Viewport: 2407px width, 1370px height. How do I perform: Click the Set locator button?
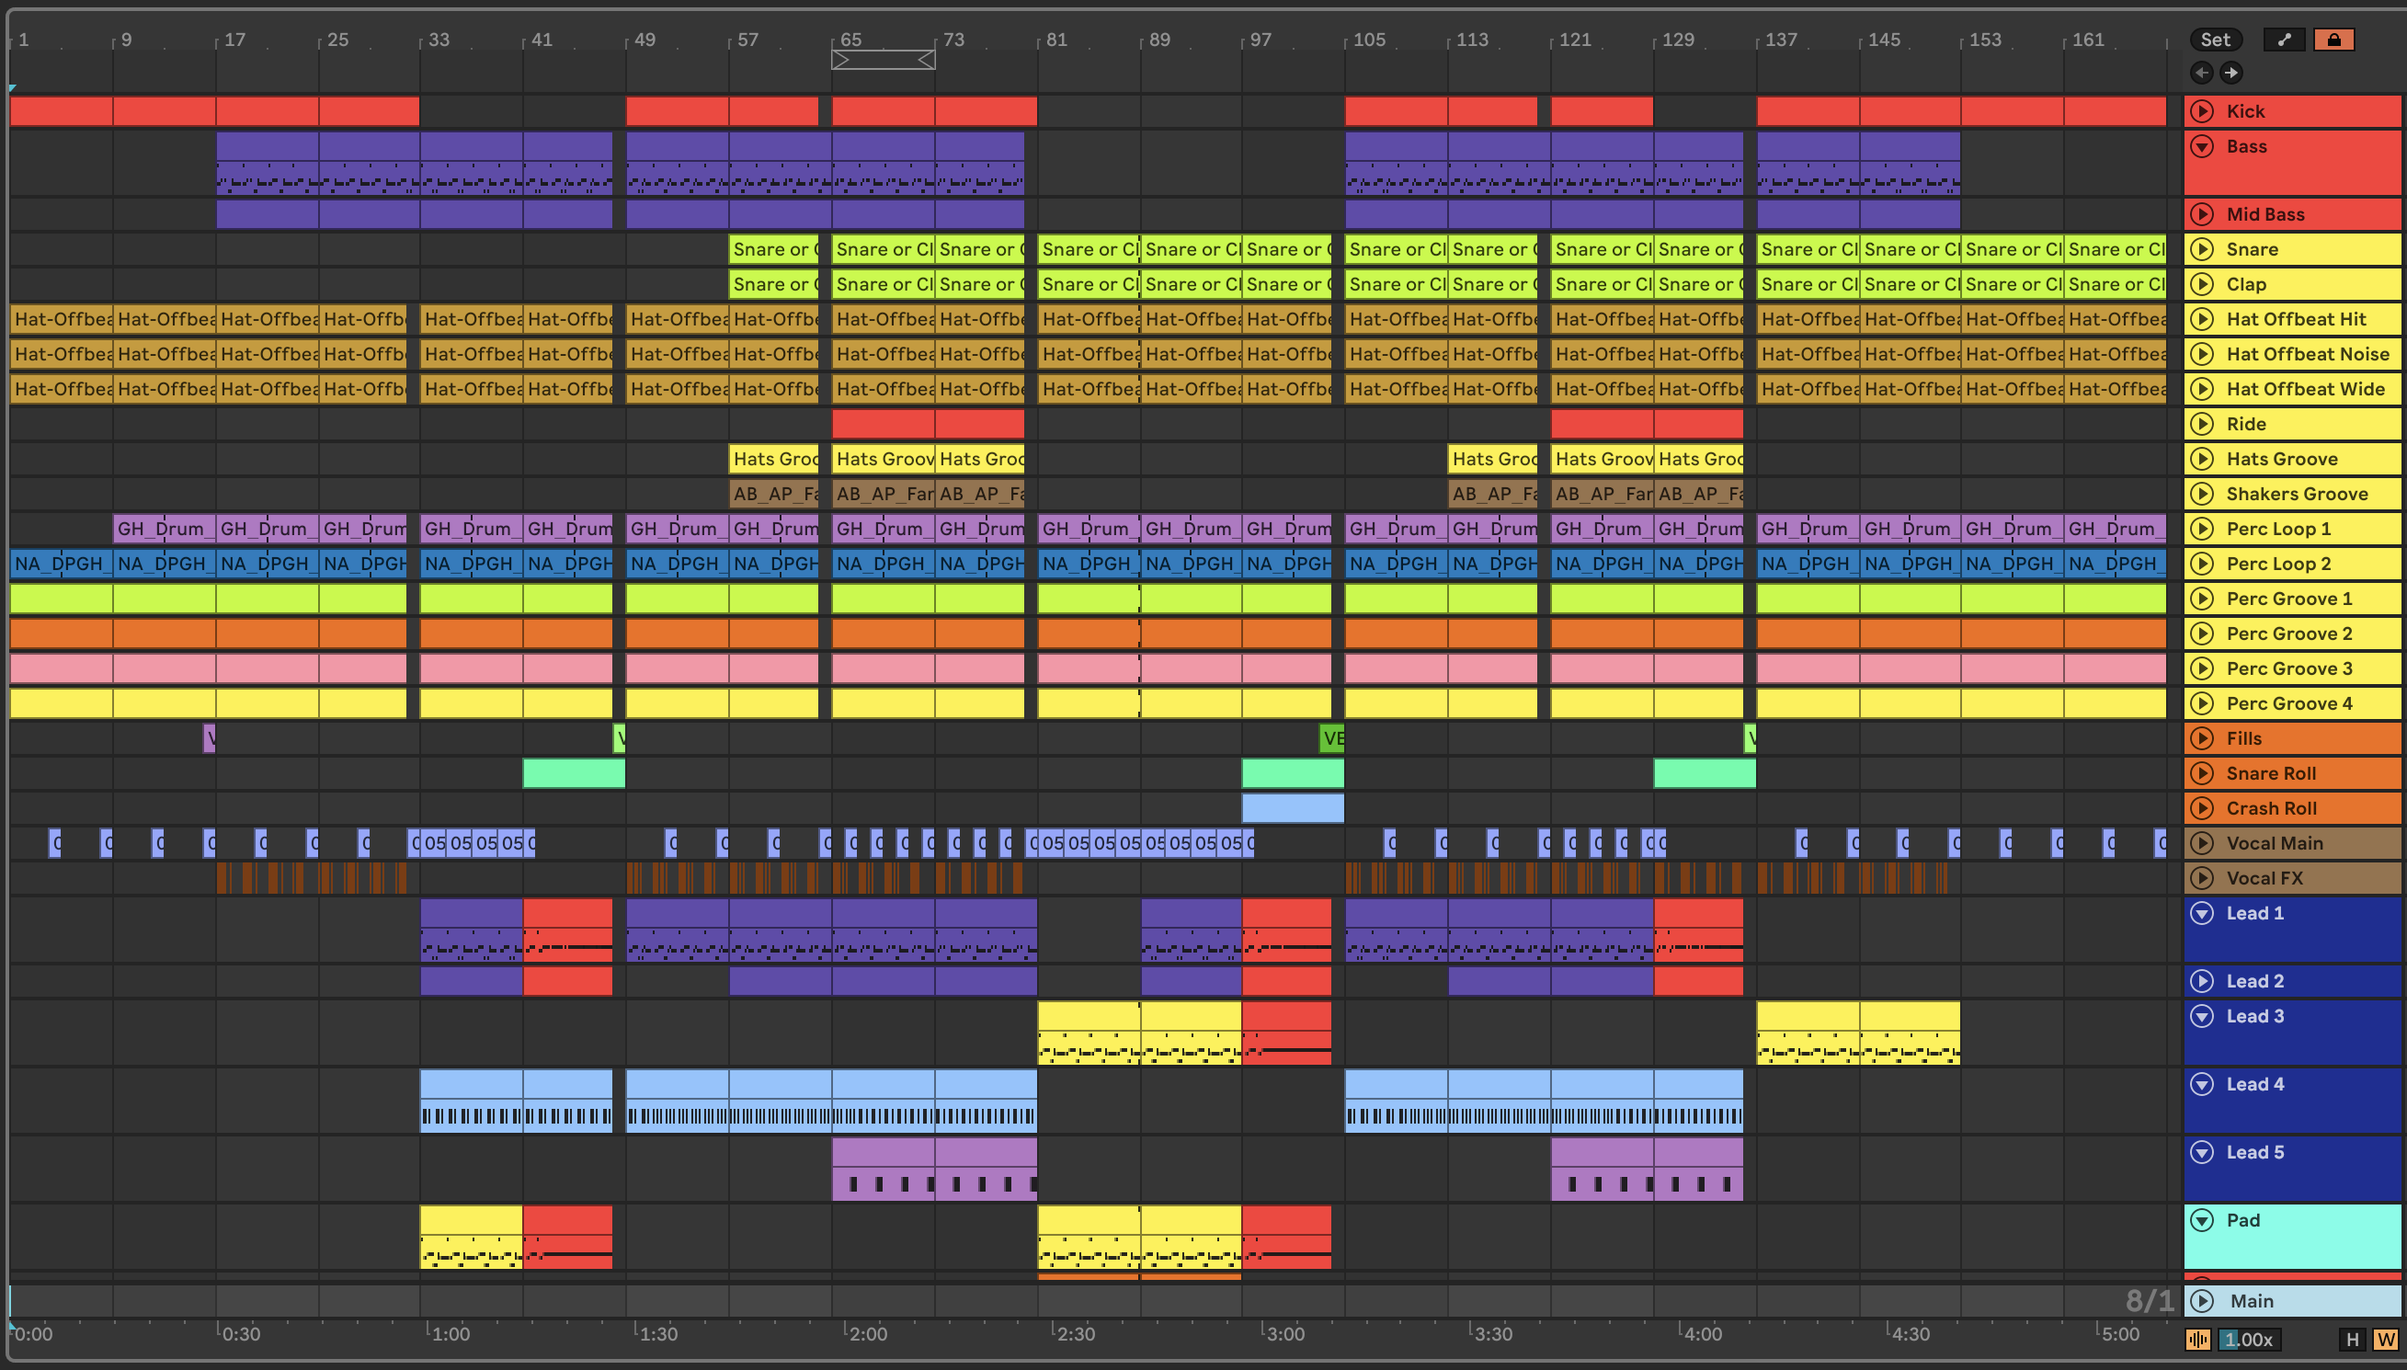(2215, 40)
